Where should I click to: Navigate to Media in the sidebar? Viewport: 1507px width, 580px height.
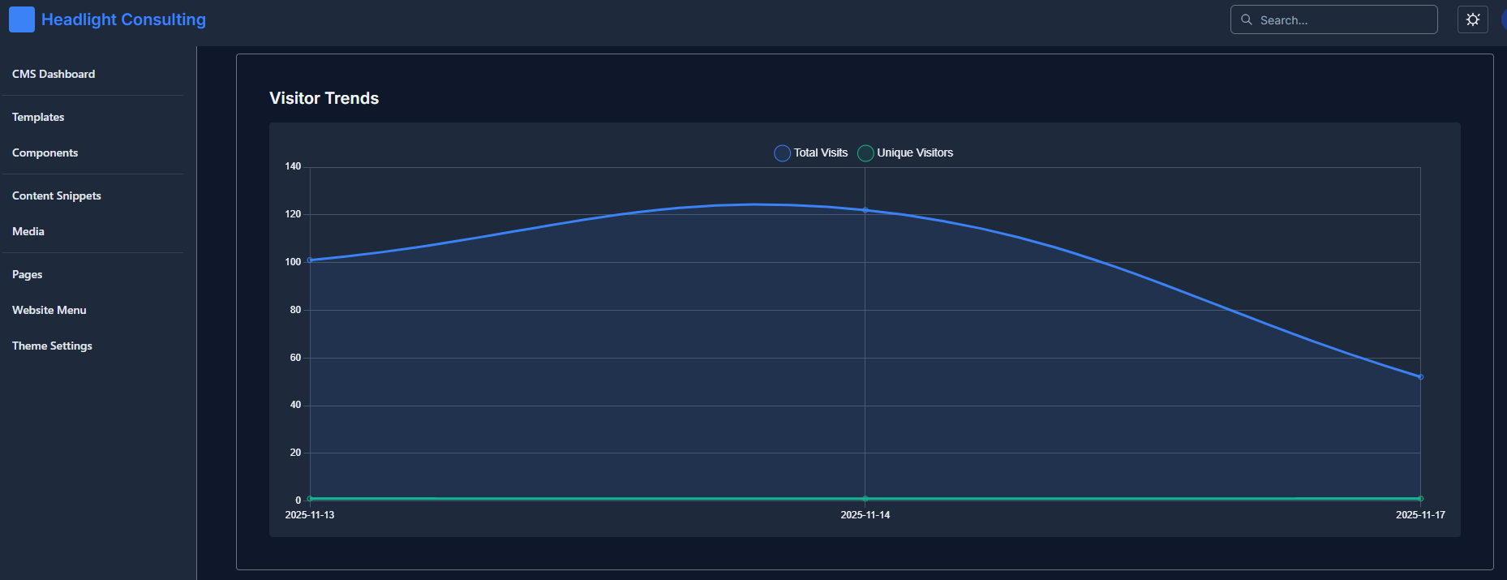(28, 231)
